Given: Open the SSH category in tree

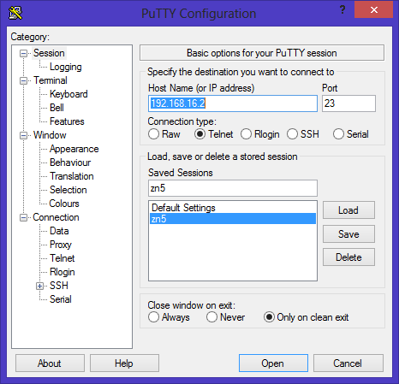Looking at the screenshot, I should (x=59, y=286).
